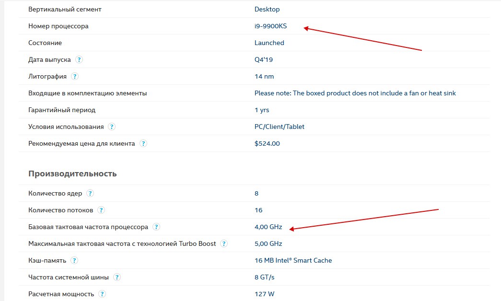Click the thread count value 16
Viewport: 501px width, 301px height.
tap(258, 210)
